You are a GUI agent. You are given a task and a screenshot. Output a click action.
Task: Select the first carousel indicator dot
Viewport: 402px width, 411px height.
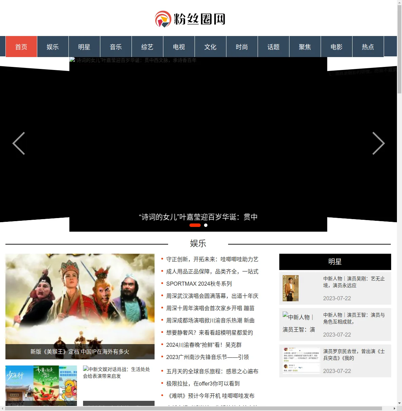(x=195, y=225)
